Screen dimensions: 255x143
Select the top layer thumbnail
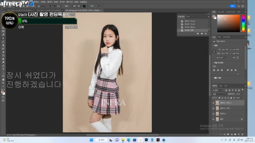pyautogui.click(x=217, y=103)
